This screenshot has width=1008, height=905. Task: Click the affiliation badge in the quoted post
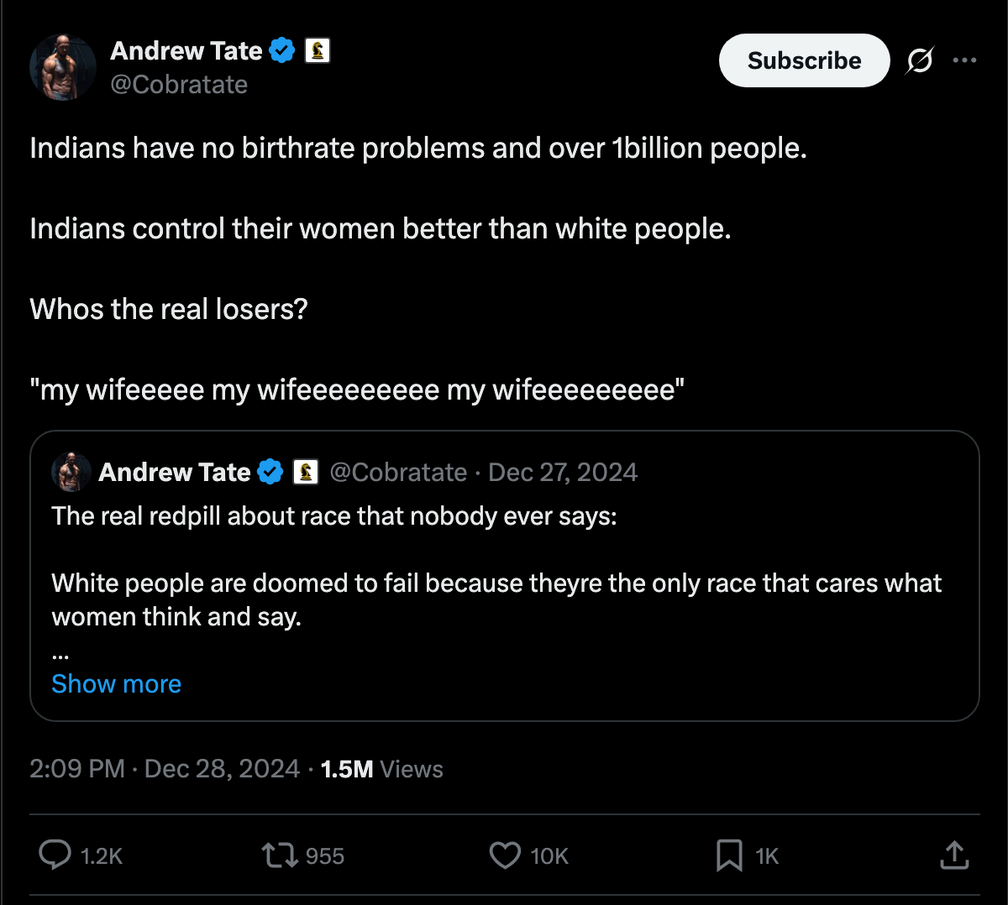pyautogui.click(x=305, y=472)
